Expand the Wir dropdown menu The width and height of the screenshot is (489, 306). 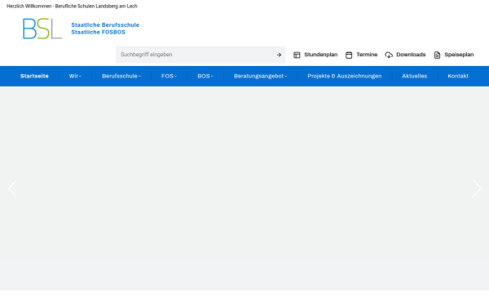(x=75, y=76)
